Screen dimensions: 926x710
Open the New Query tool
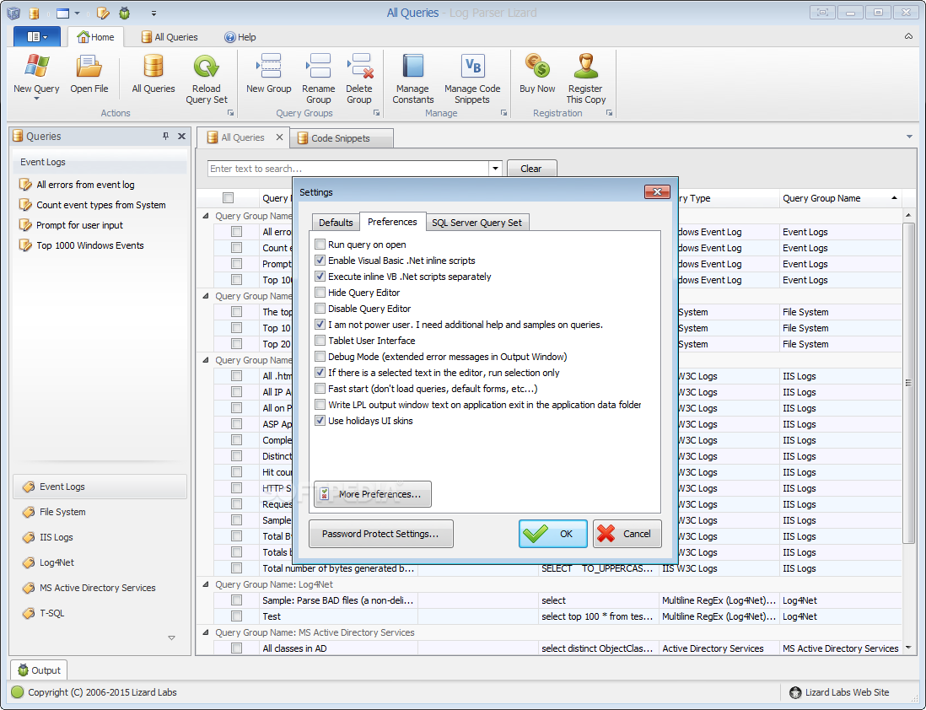(x=36, y=77)
